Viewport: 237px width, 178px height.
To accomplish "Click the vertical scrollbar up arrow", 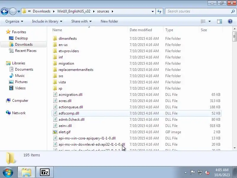I will click(234, 28).
